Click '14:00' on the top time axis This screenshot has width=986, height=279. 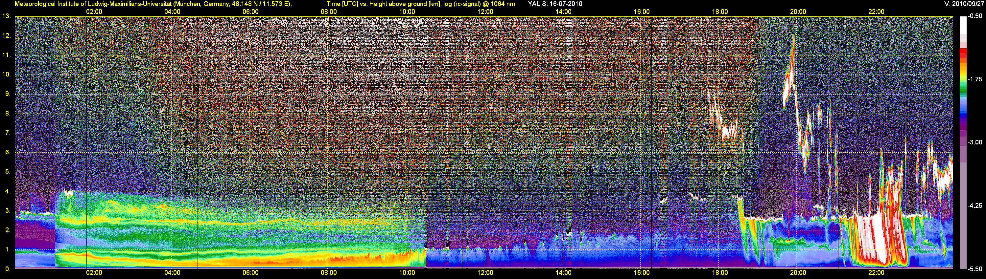pos(563,12)
